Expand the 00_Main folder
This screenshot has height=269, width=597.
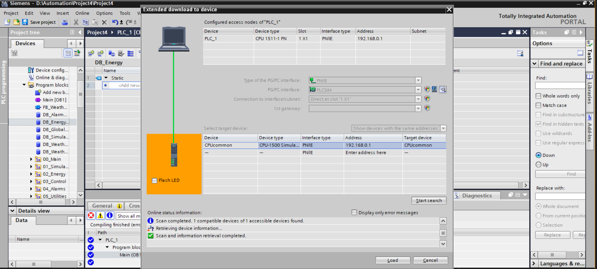[x=31, y=159]
